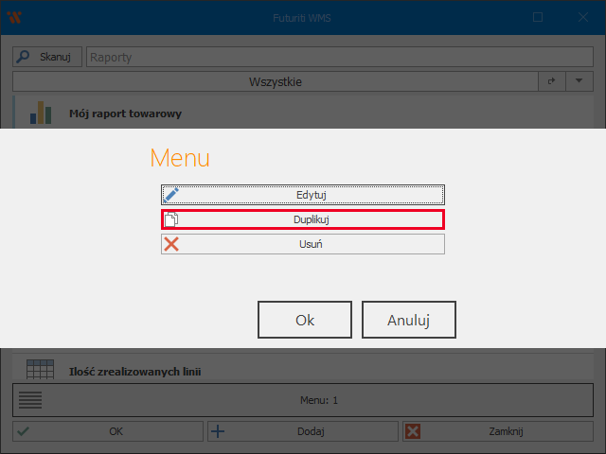Image resolution: width=606 pixels, height=454 pixels.
Task: Click the pencil icon beside Edytuj
Action: [171, 195]
